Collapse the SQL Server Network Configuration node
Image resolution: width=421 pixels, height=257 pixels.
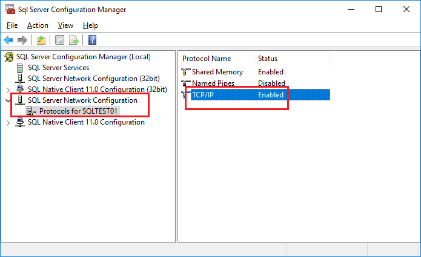coord(8,100)
